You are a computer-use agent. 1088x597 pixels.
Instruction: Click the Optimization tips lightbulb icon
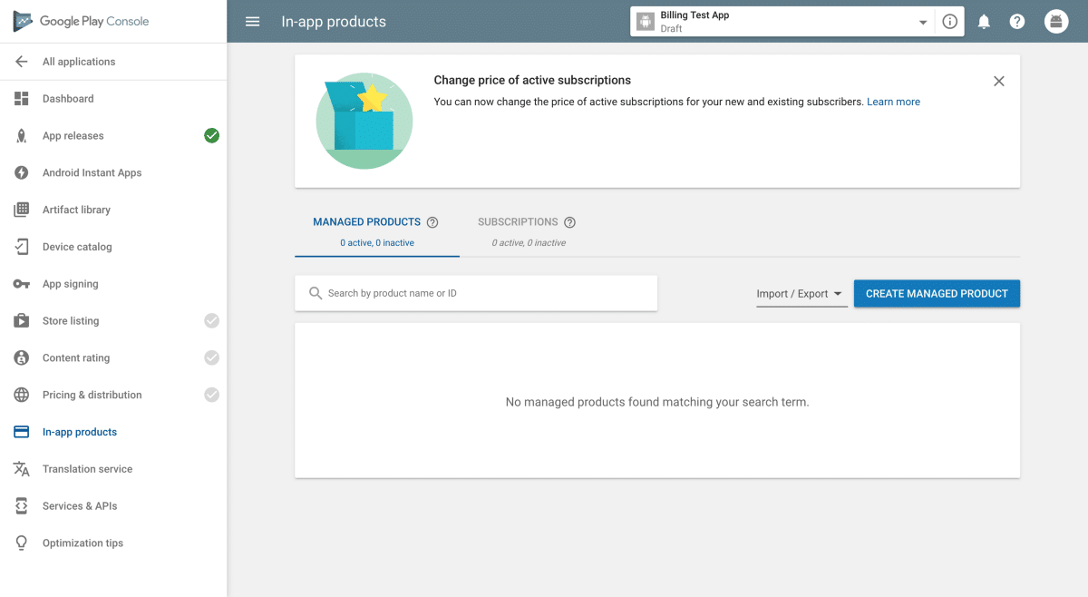pos(22,543)
